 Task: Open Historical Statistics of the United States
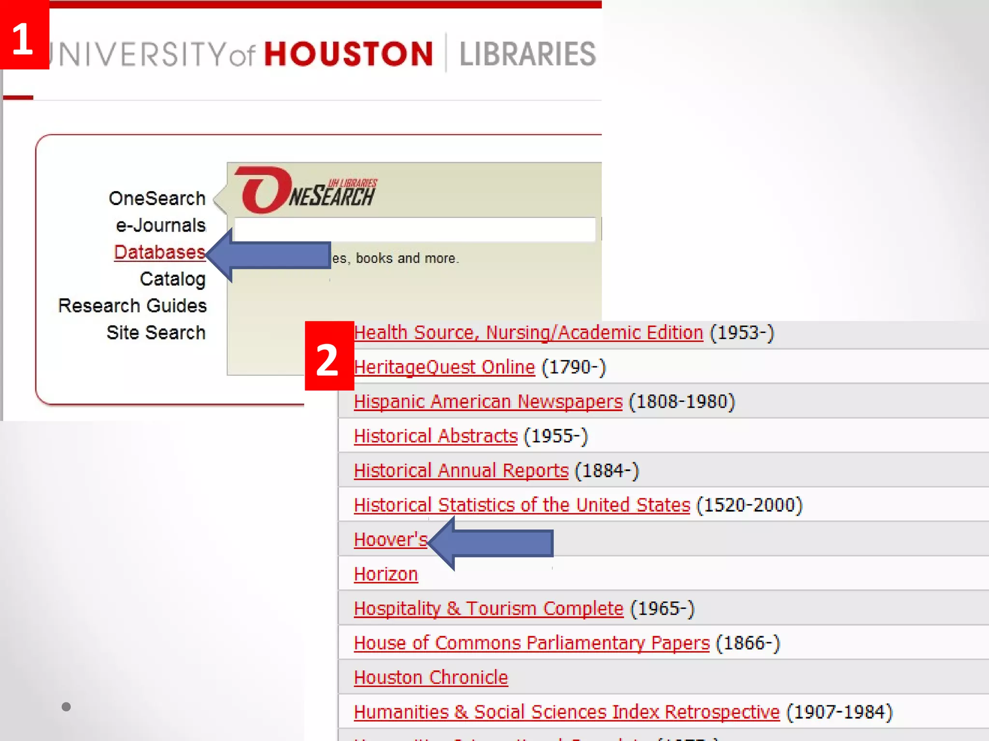(522, 506)
